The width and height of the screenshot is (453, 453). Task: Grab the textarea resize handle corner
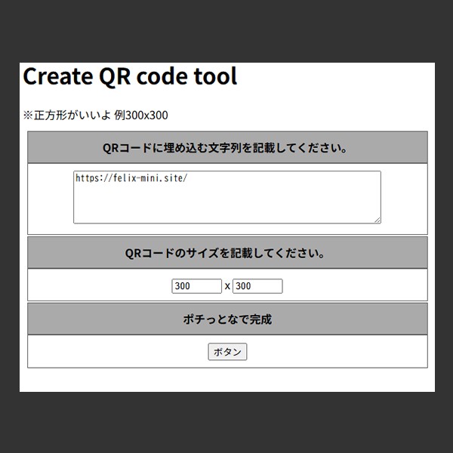coord(377,220)
